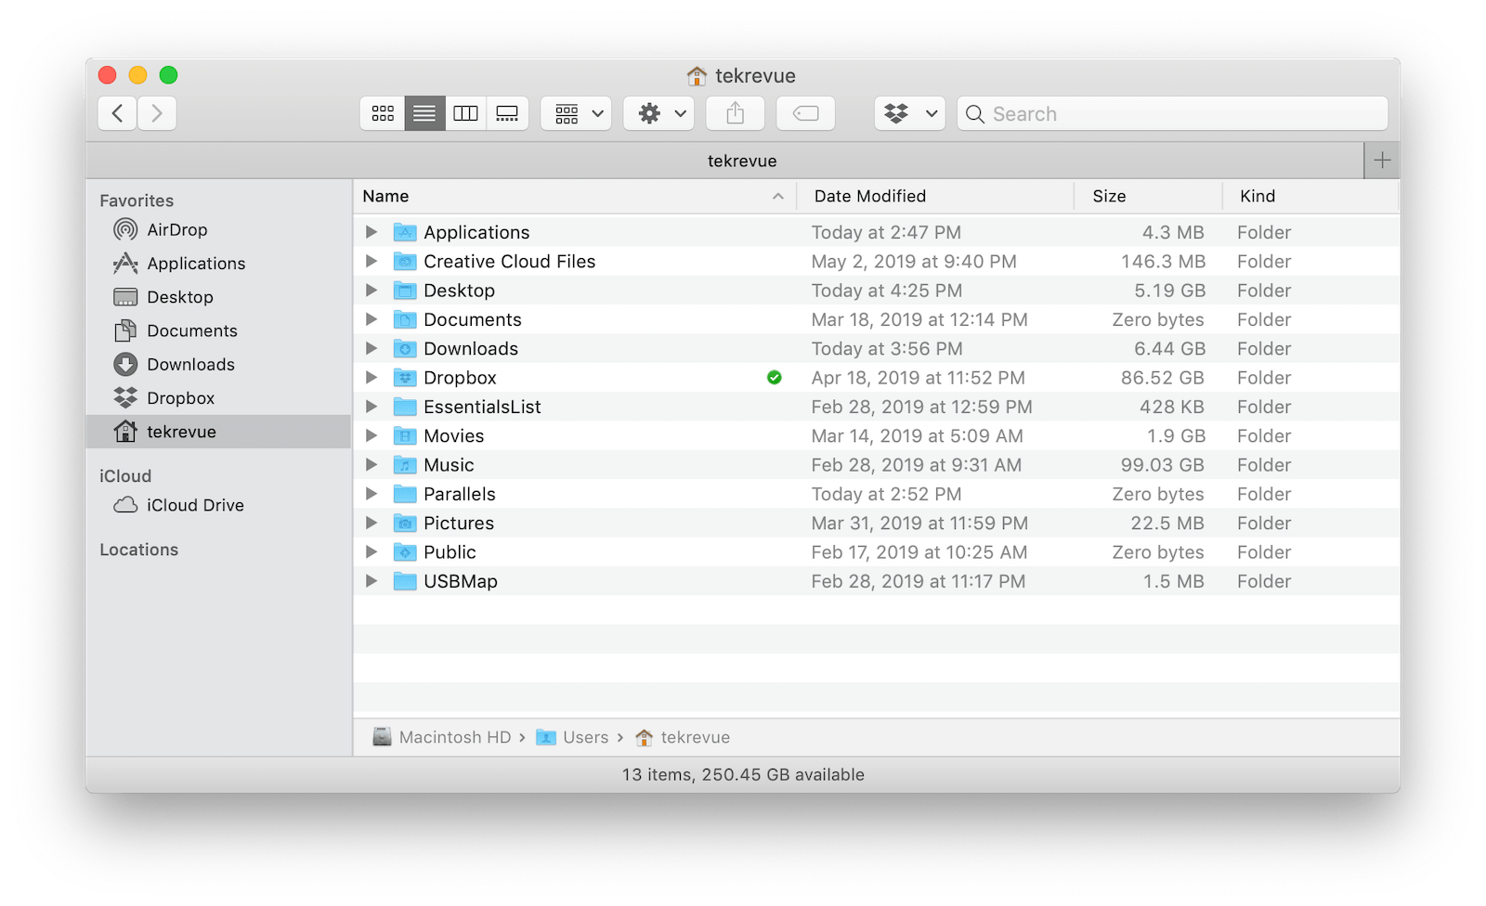Screen dimensions: 1486x906
Task: Open the group-by arrange dropdown
Action: [577, 113]
